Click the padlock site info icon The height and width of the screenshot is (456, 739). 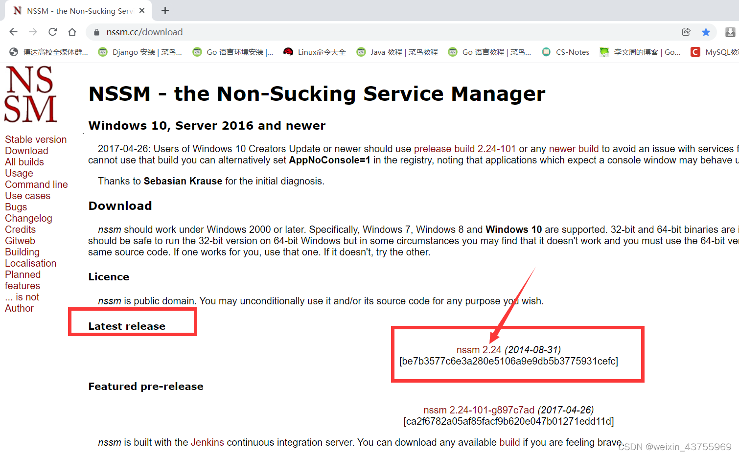96,32
